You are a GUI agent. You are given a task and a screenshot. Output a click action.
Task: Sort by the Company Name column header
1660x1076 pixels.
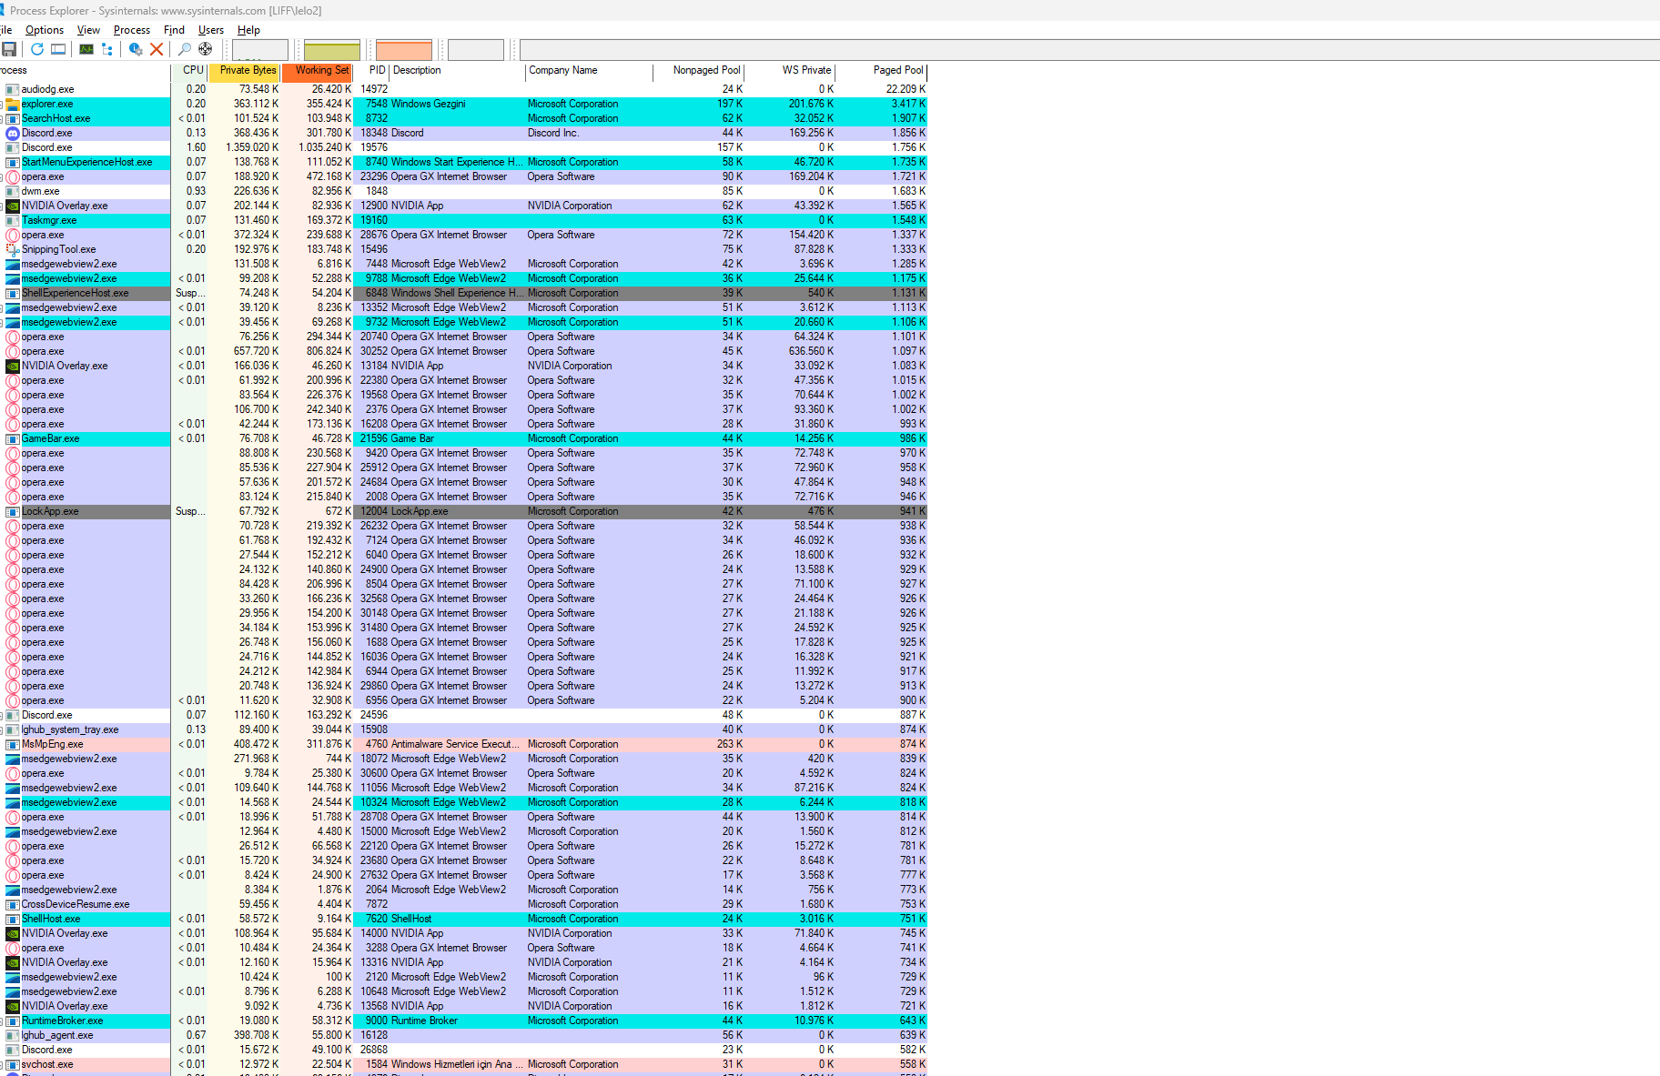click(589, 70)
